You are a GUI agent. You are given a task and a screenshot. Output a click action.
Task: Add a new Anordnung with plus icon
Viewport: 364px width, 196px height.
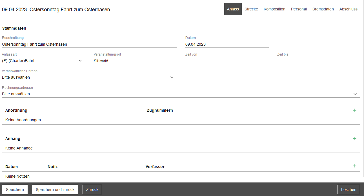354,110
